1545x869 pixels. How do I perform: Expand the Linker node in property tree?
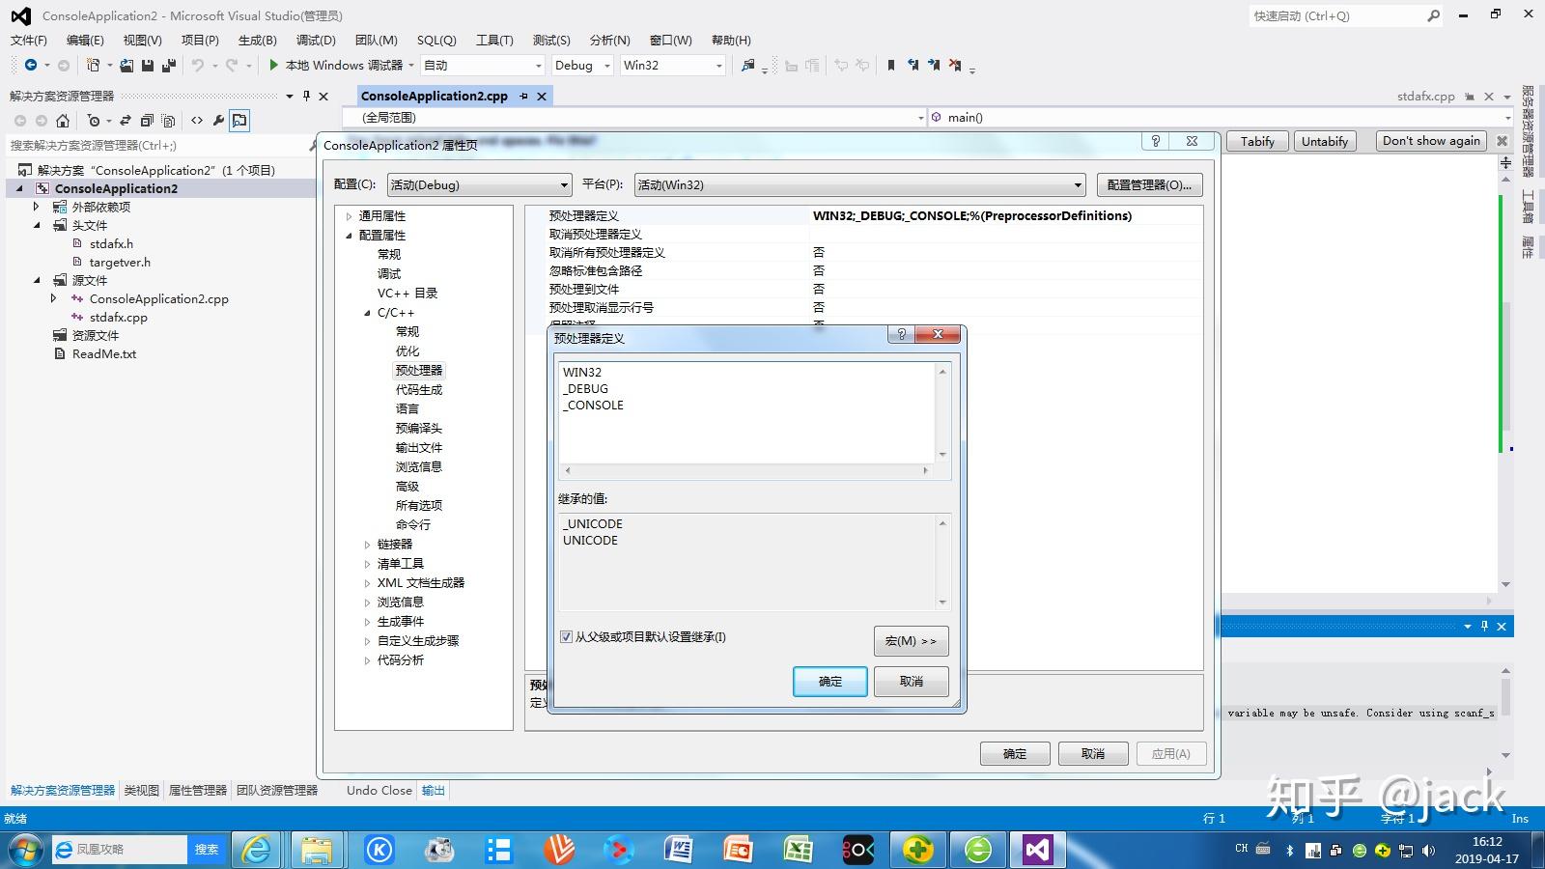[367, 545]
